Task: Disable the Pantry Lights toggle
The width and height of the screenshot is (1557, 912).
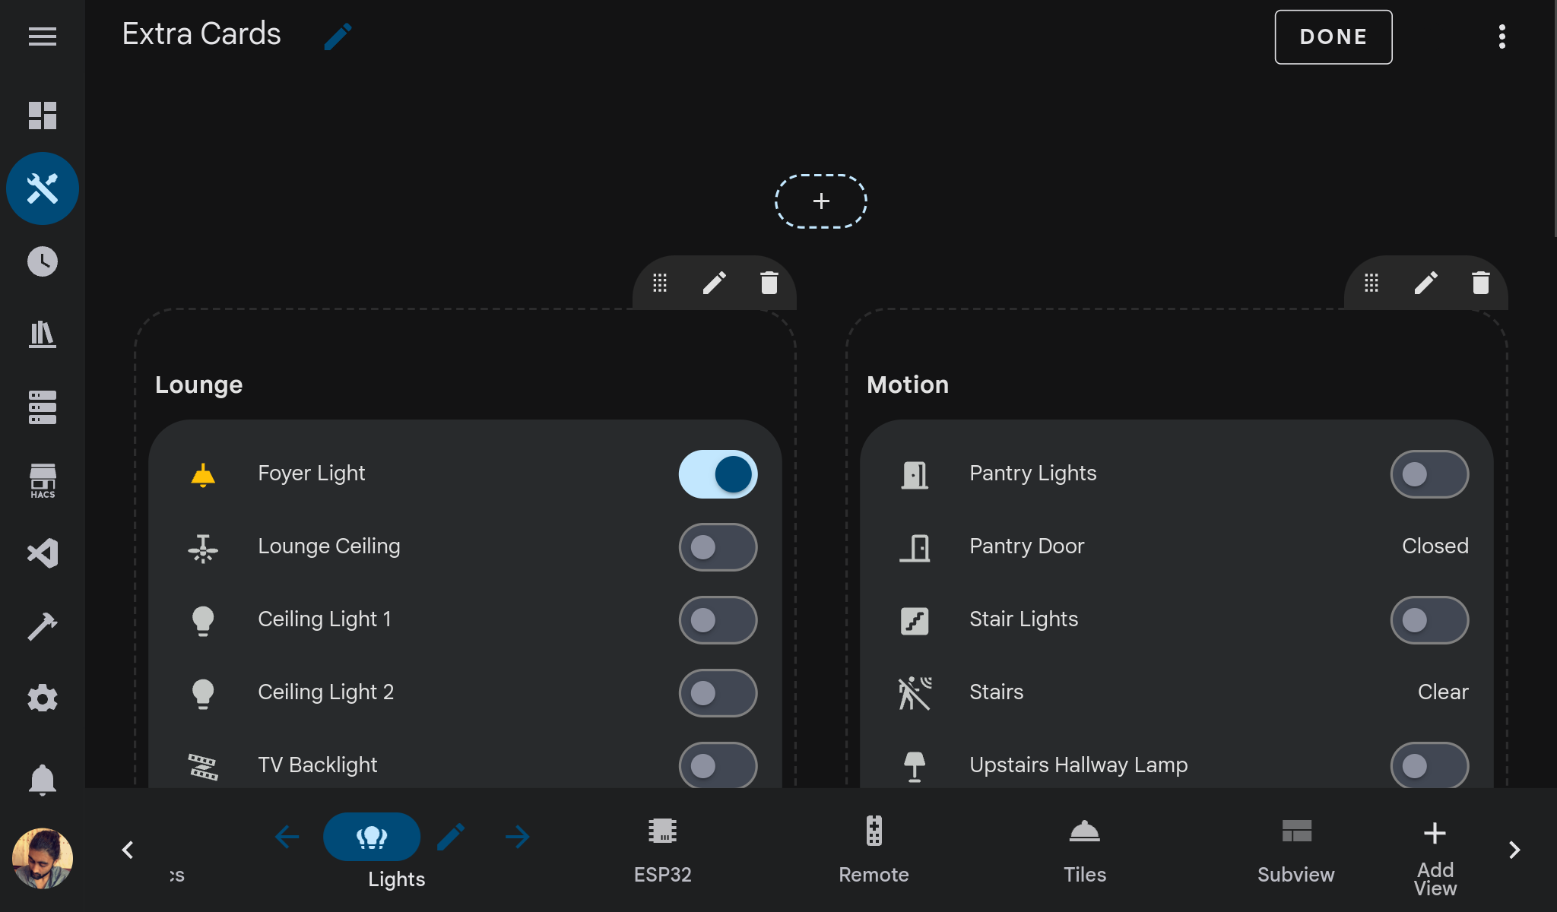Action: tap(1429, 472)
